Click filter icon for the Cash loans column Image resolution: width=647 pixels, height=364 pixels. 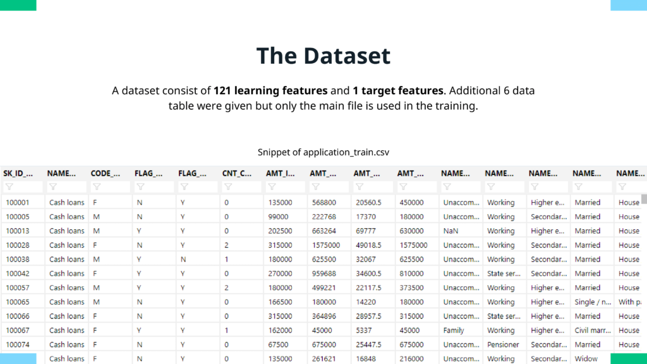click(x=54, y=187)
